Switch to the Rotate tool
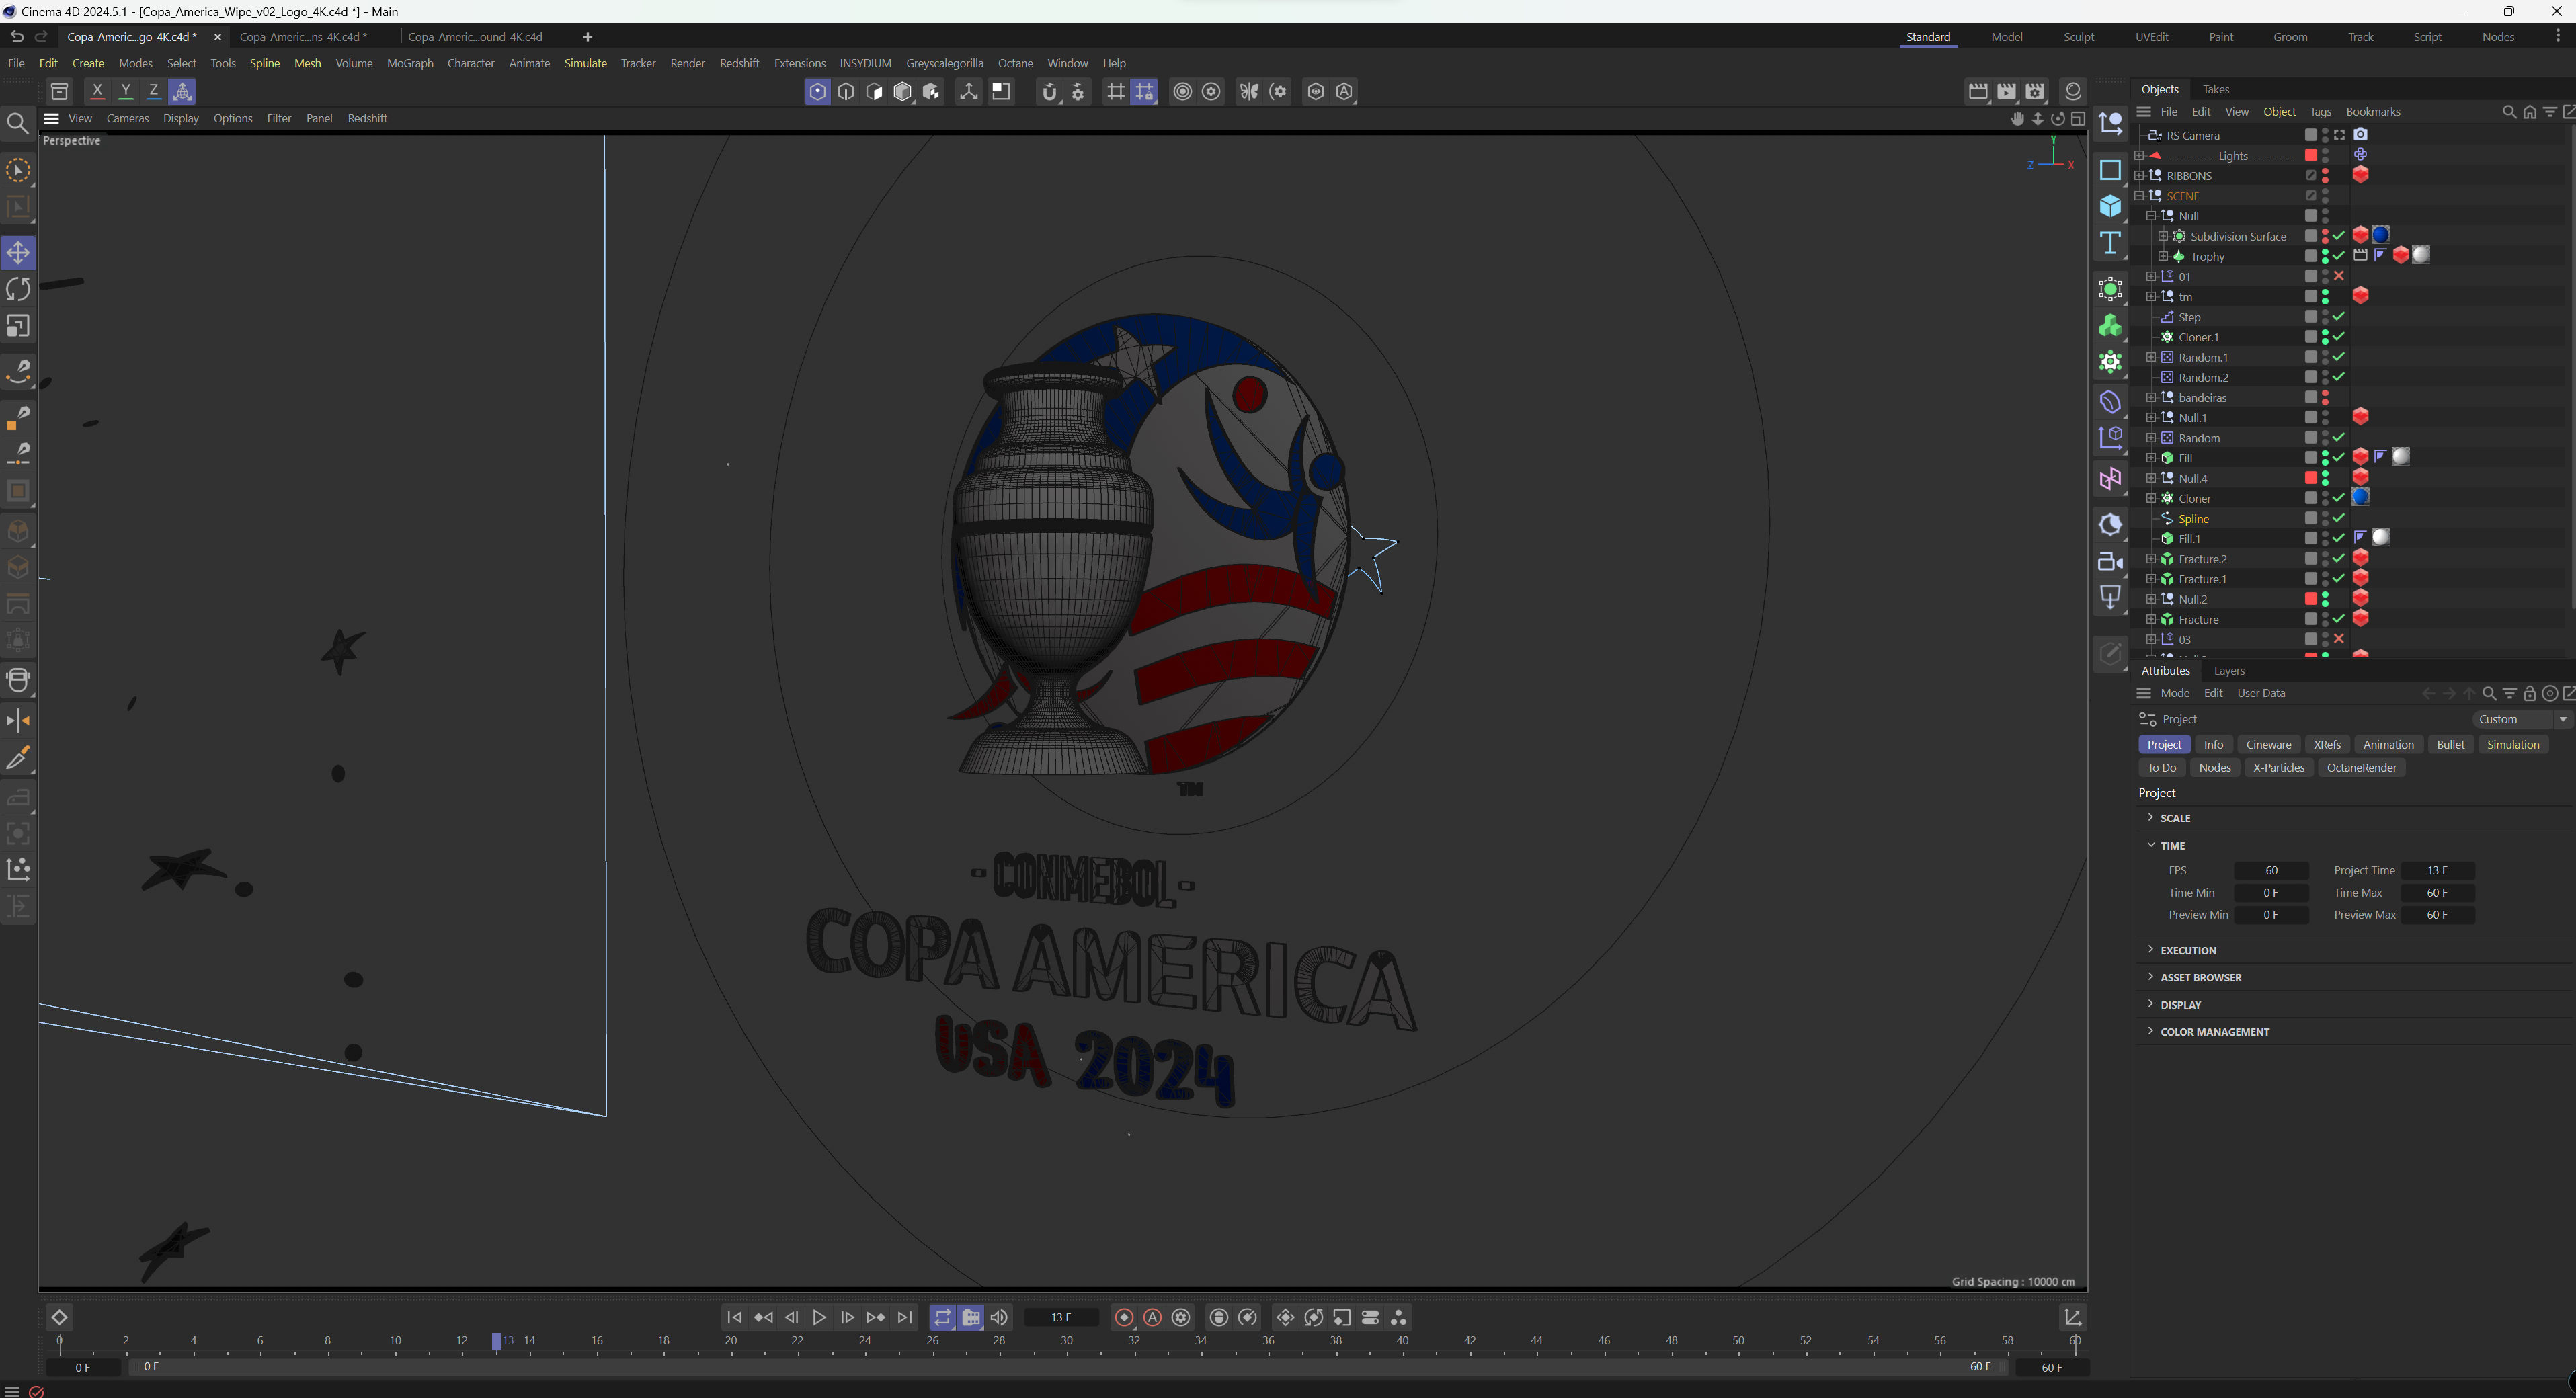This screenshot has width=2576, height=1398. pyautogui.click(x=18, y=289)
